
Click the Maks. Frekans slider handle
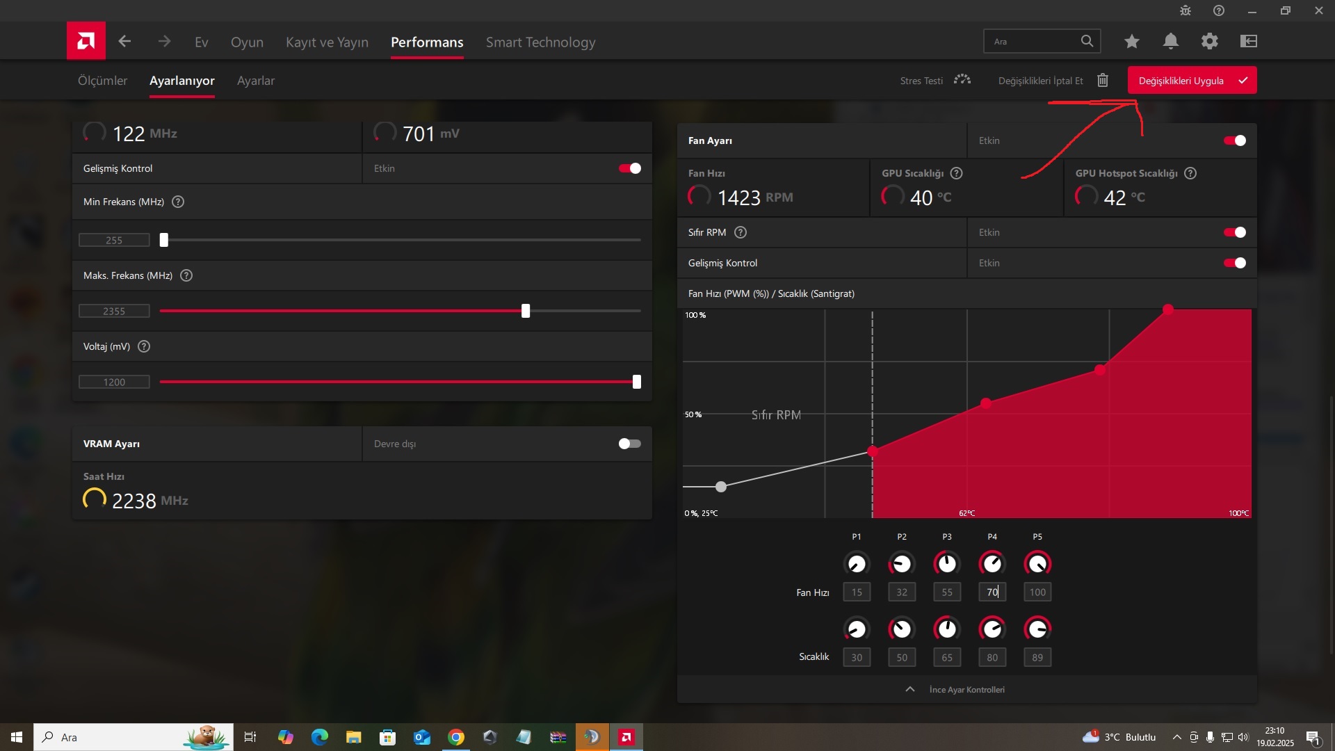pos(526,311)
